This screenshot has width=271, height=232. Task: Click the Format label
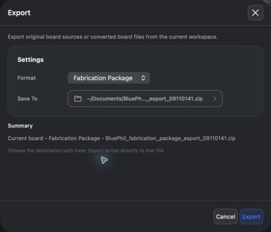tap(27, 78)
